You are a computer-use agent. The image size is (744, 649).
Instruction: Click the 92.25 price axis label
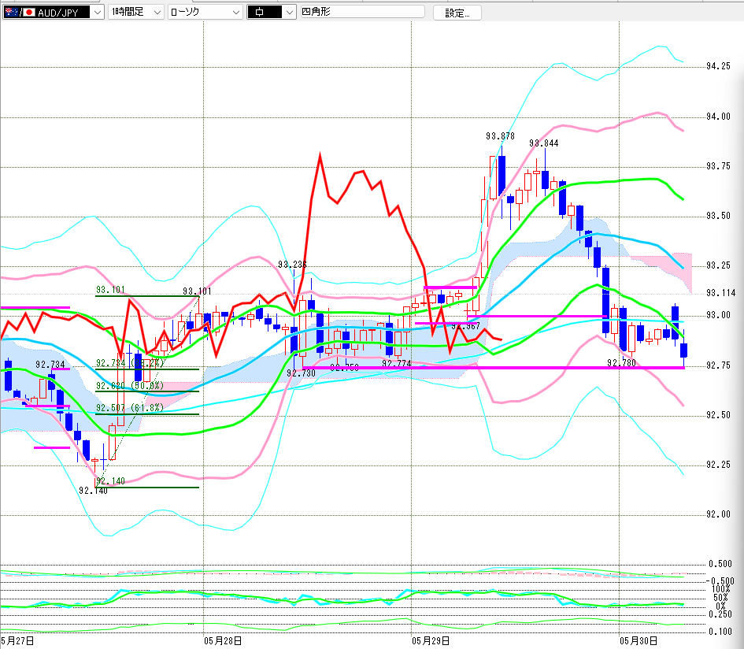point(718,465)
